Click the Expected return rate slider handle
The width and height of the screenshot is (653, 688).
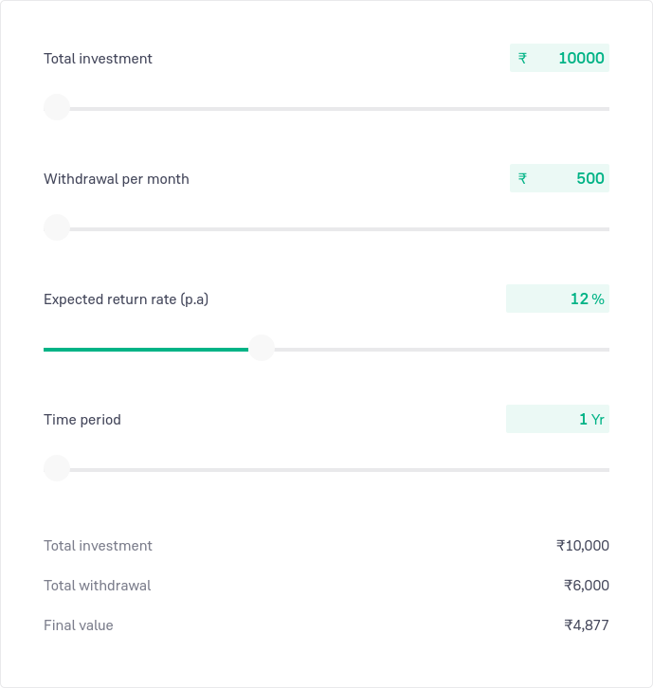coord(261,348)
